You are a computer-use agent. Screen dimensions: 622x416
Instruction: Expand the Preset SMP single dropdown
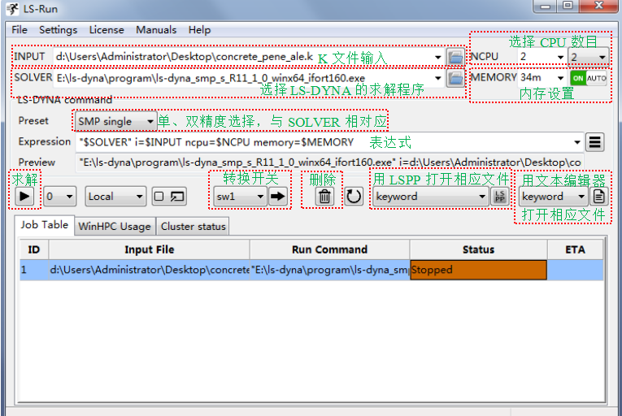[115, 121]
